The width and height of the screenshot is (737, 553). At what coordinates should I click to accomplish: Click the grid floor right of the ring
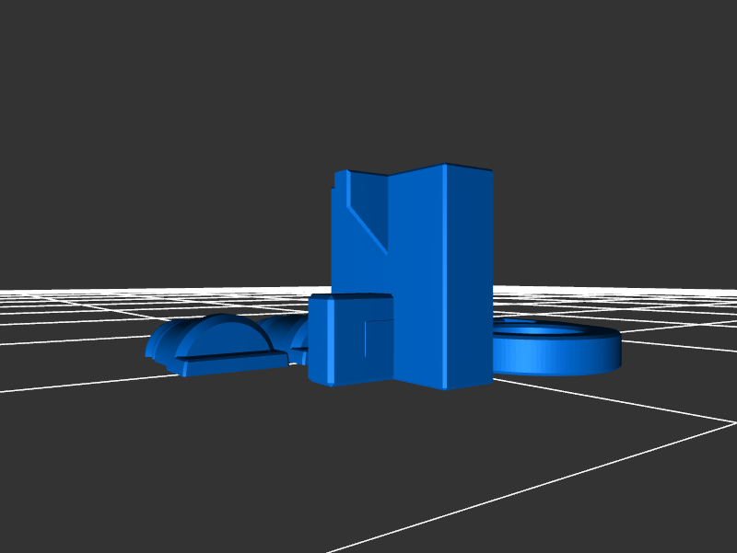(673, 368)
